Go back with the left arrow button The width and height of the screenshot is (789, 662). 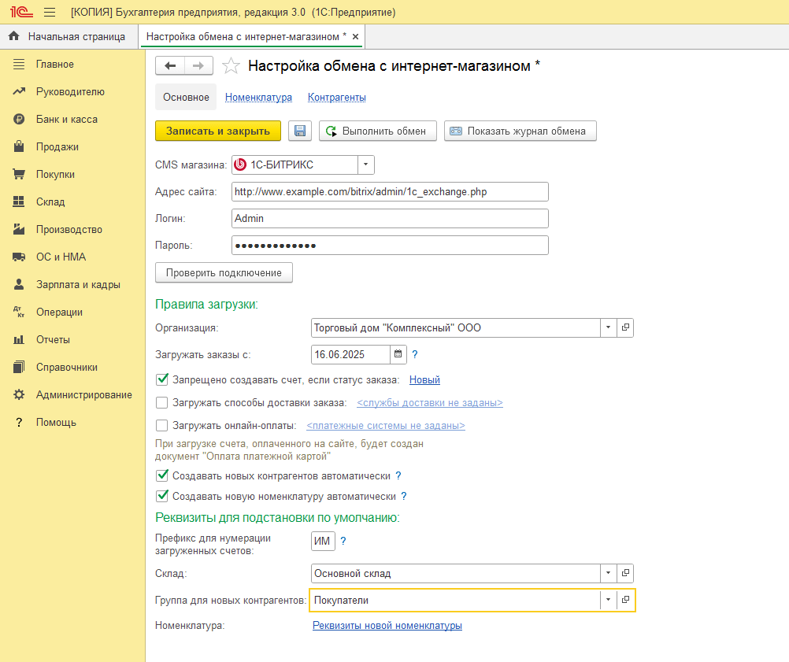(170, 65)
